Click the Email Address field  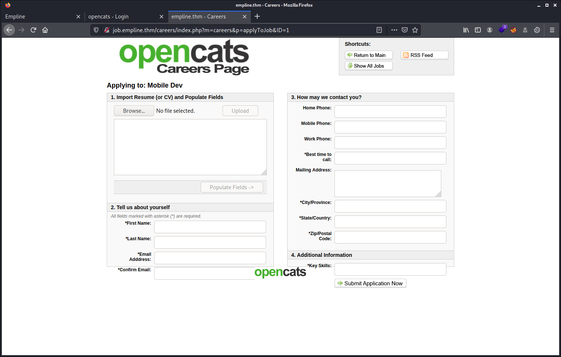coord(210,258)
